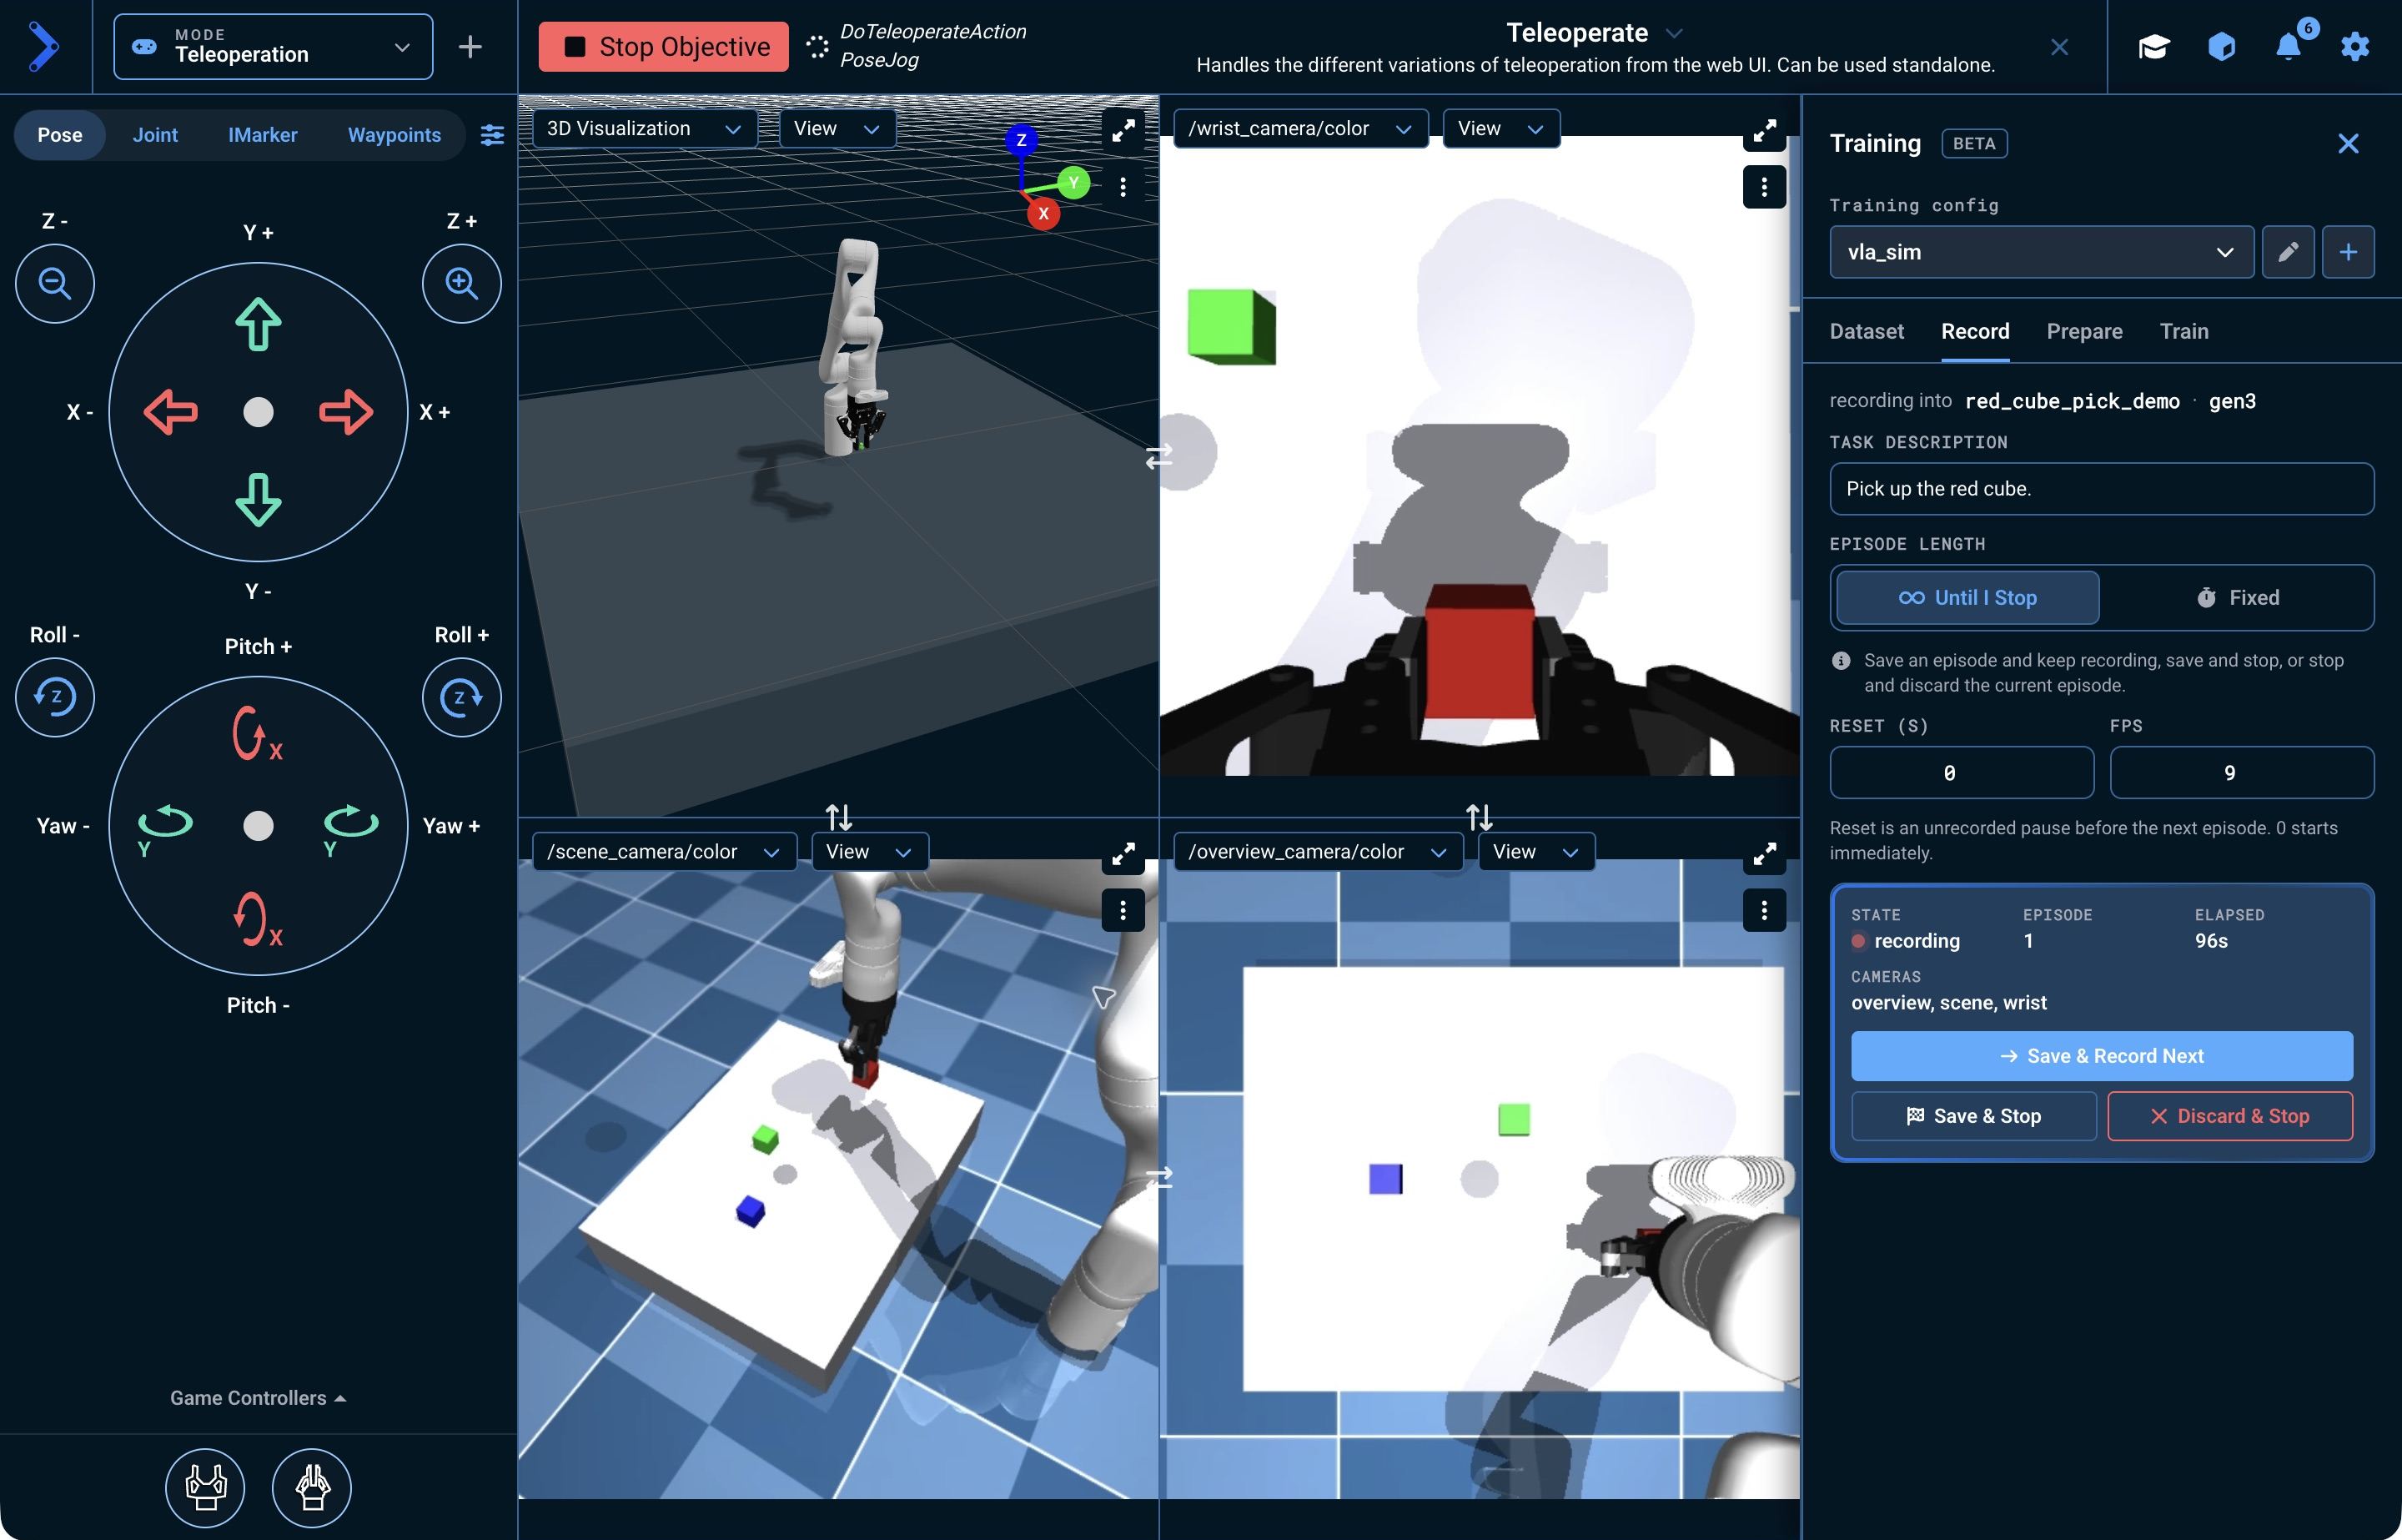
Task: Rotate with the Roll+ button
Action: (x=461, y=697)
